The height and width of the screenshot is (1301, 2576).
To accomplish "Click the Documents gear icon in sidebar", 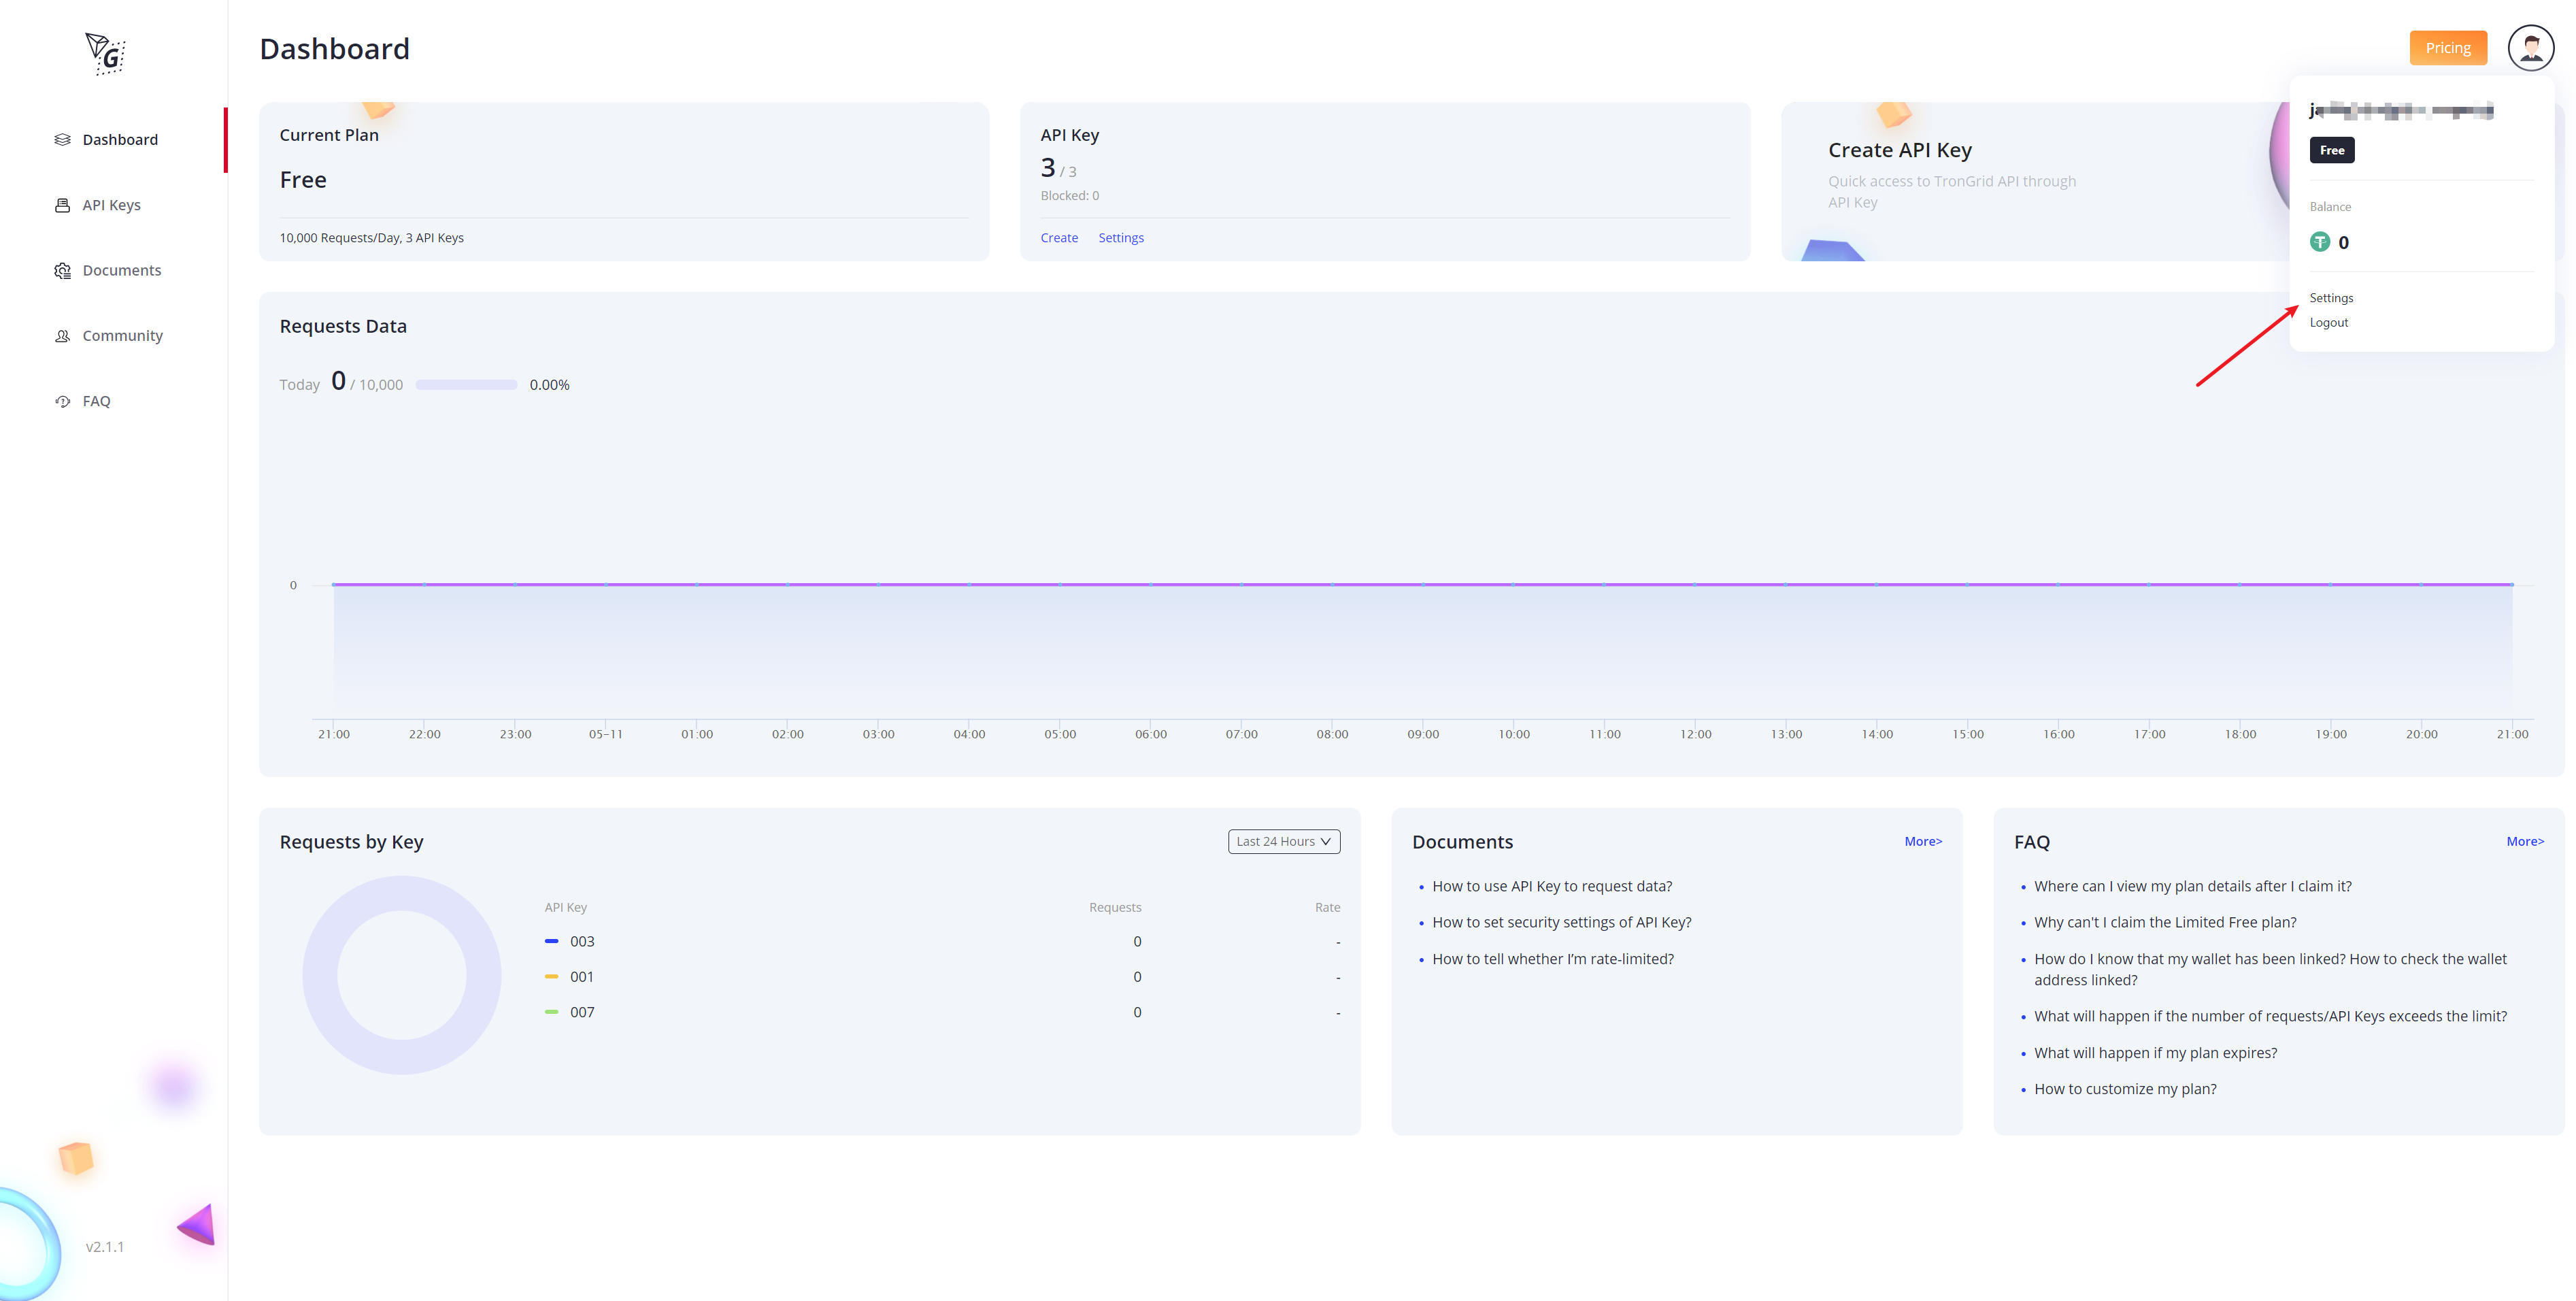I will click(x=62, y=271).
